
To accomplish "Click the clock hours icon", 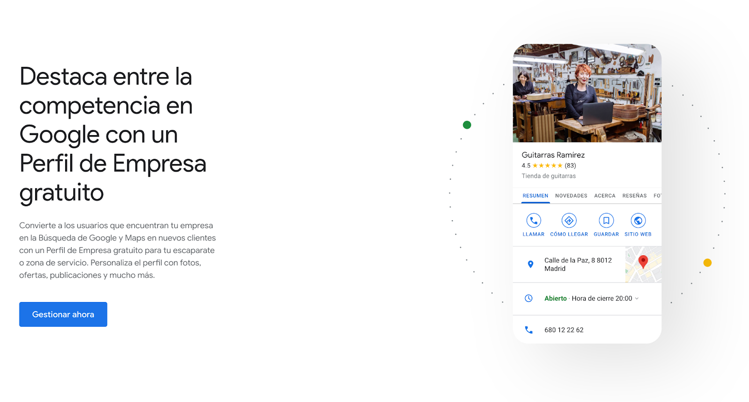I will pos(529,298).
